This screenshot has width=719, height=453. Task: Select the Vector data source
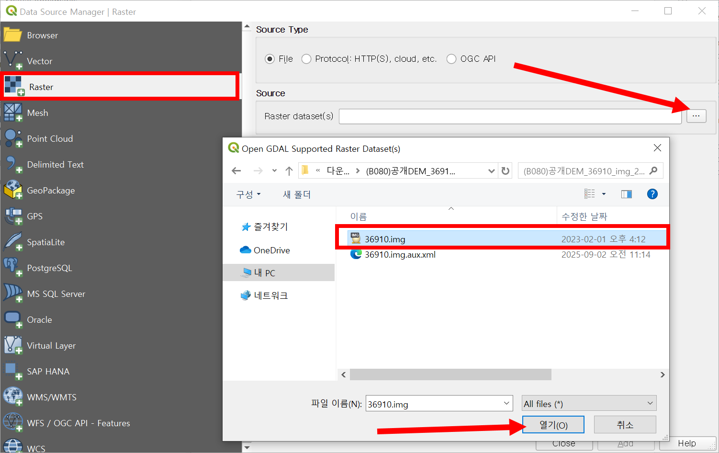(120, 61)
